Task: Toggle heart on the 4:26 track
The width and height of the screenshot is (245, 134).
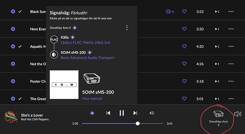Action: coord(184,64)
